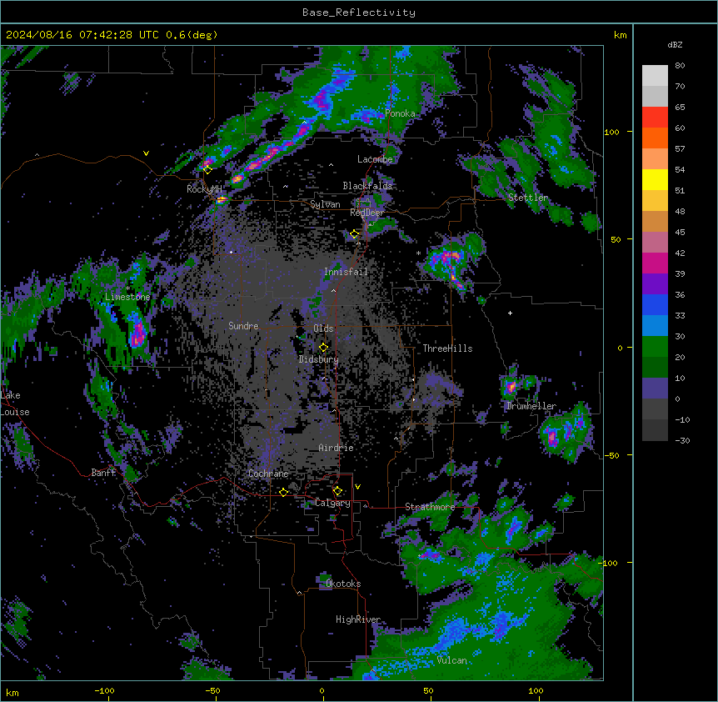Click the Airdrie city label
The width and height of the screenshot is (718, 702).
pos(336,448)
